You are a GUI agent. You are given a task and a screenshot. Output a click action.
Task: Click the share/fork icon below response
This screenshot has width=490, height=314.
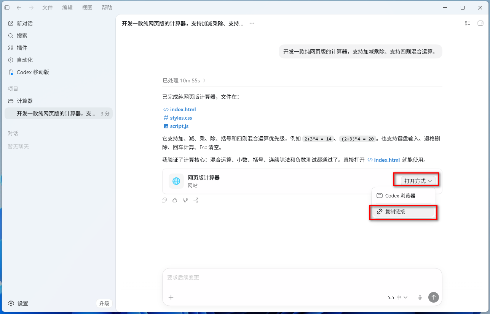click(196, 200)
